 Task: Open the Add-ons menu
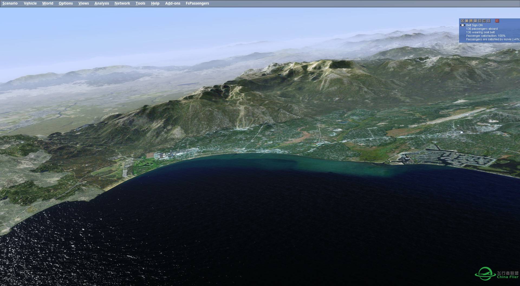point(173,3)
